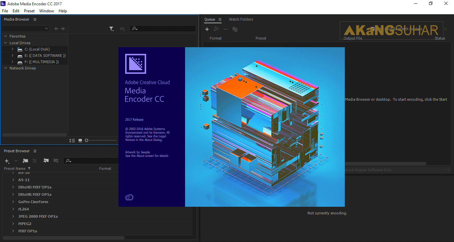Click the F: MULTIMEDIA drive icon

[x=20, y=62]
